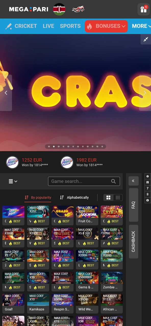The width and height of the screenshot is (151, 326).
Task: Open the dollar coin sidebar icon
Action: pyautogui.click(x=147, y=200)
